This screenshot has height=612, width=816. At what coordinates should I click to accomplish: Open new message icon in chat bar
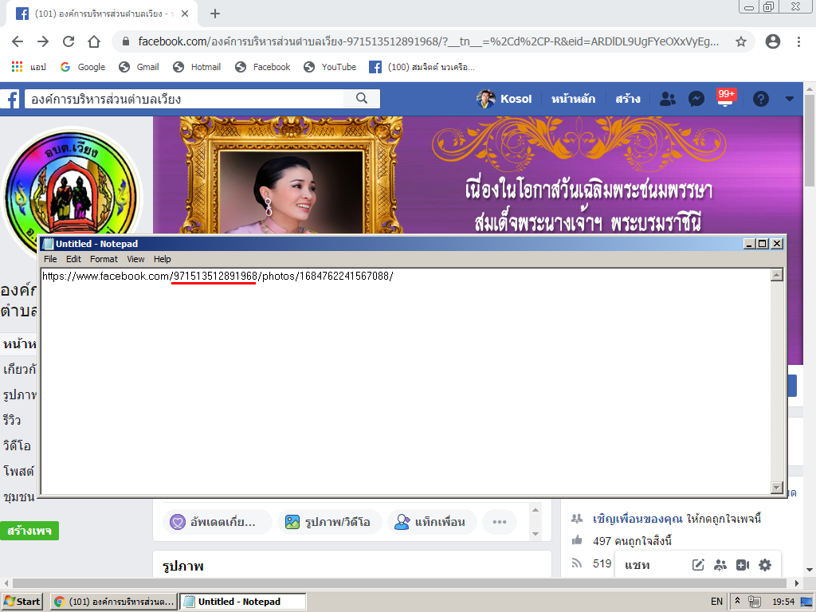(698, 565)
